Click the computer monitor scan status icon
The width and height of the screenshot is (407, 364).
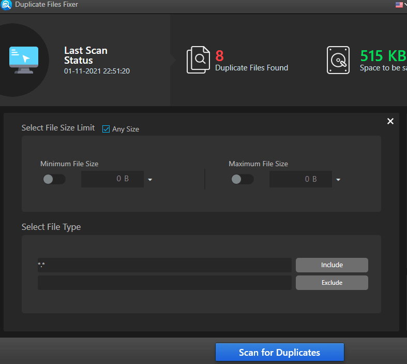tap(24, 60)
